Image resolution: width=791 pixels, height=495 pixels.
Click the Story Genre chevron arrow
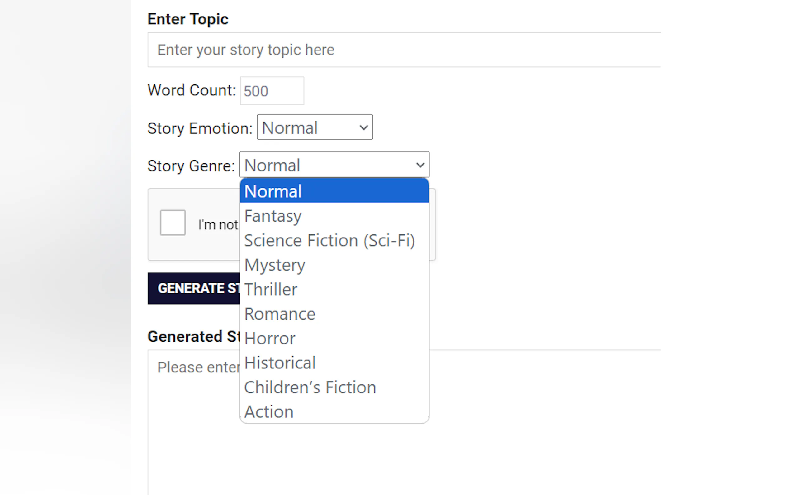tap(420, 165)
